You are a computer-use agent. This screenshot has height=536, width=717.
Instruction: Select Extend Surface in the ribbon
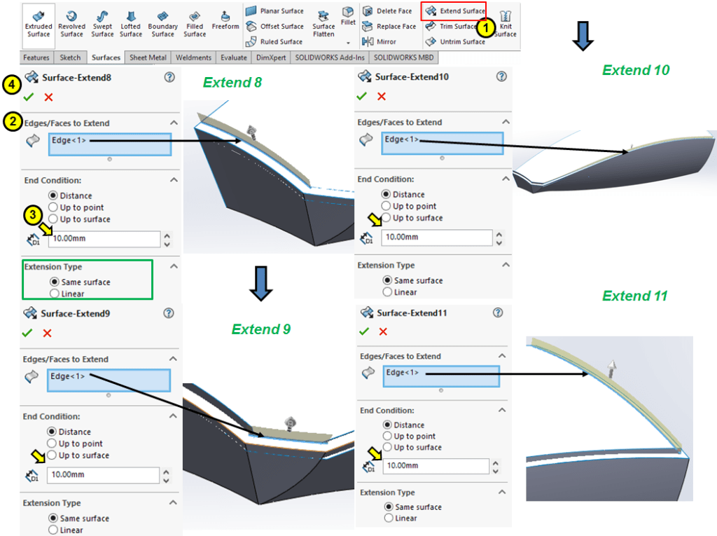pos(455,11)
